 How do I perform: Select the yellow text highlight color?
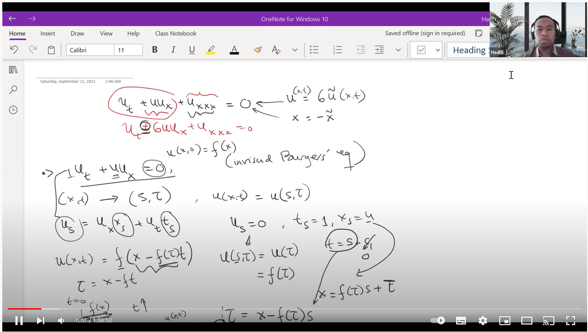click(211, 50)
